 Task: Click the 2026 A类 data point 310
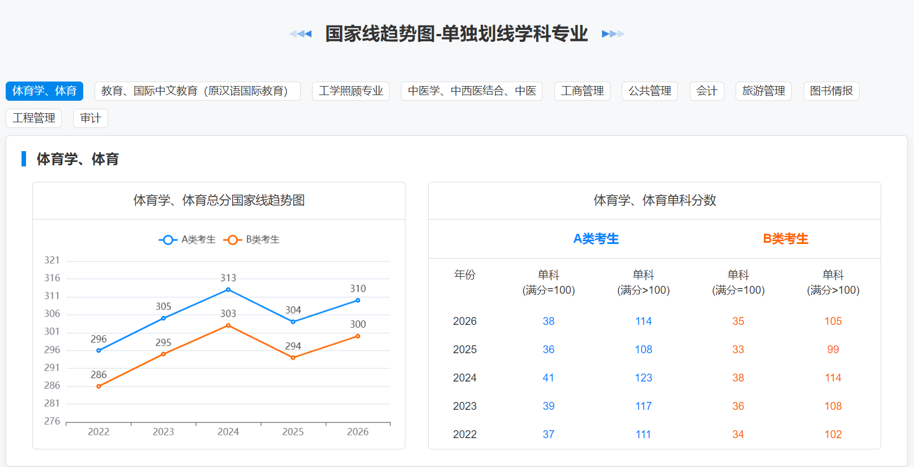click(358, 301)
